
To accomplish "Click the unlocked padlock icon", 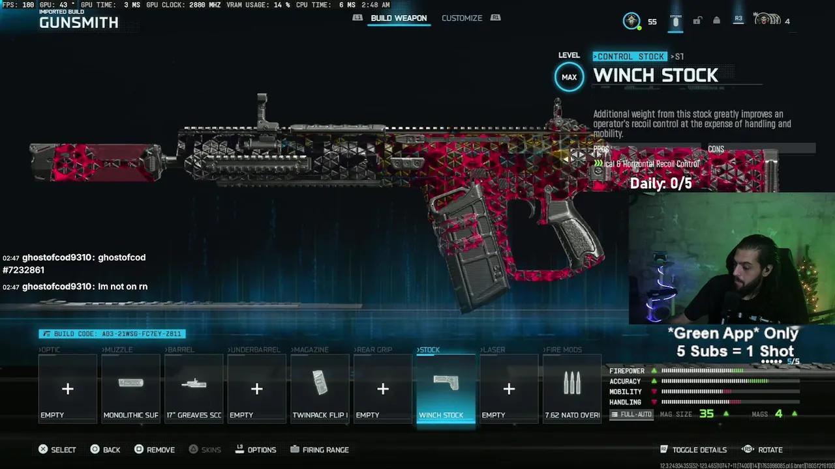I will click(697, 21).
